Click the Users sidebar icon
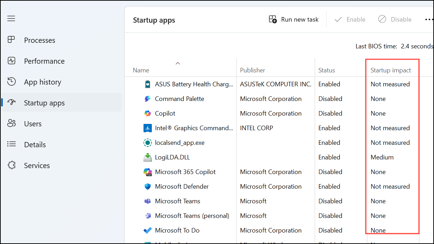 pyautogui.click(x=11, y=123)
